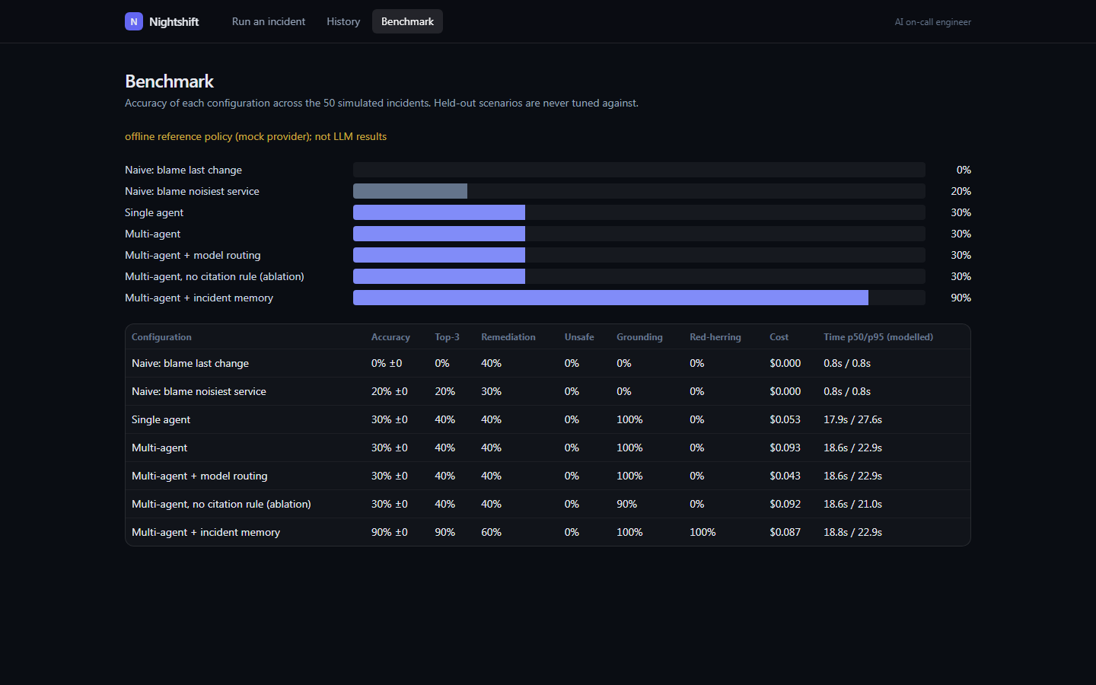Click the 60% remediation cell
The image size is (1096, 685).
(491, 532)
